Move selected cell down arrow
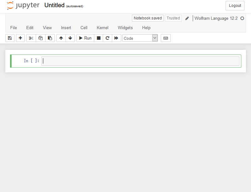The image size is (251, 192). (x=70, y=38)
